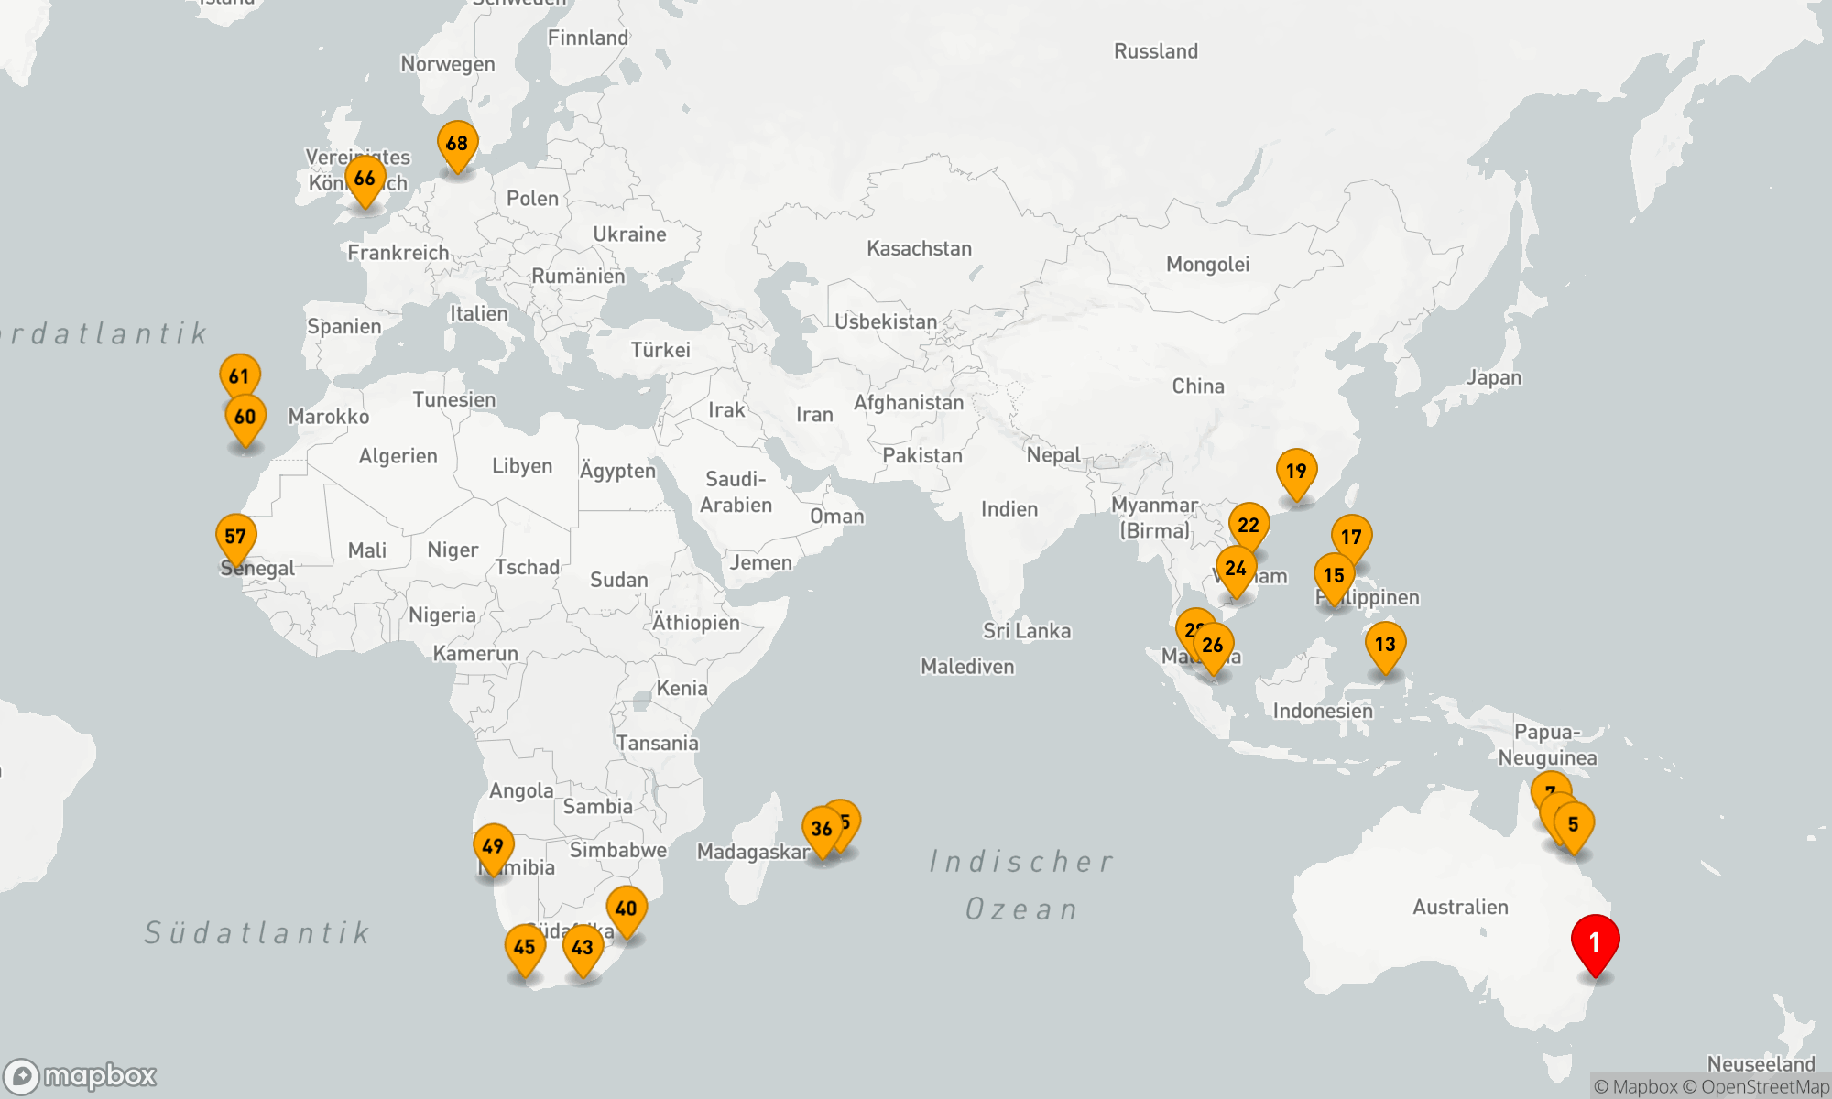Click marker 66 over United Kingdom
This screenshot has height=1099, width=1832.
click(365, 179)
